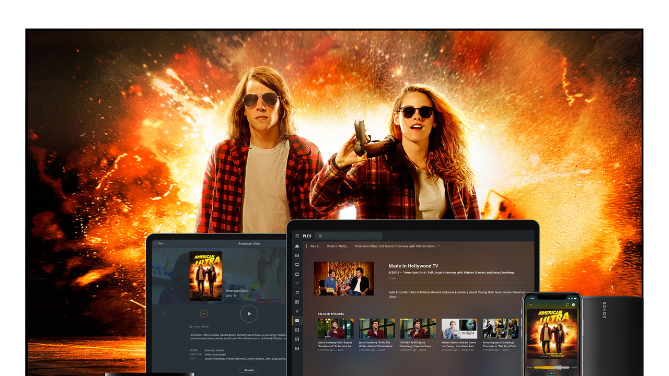The width and height of the screenshot is (669, 376).
Task: Click the waveform progress bar on phone
Action: [x=551, y=368]
